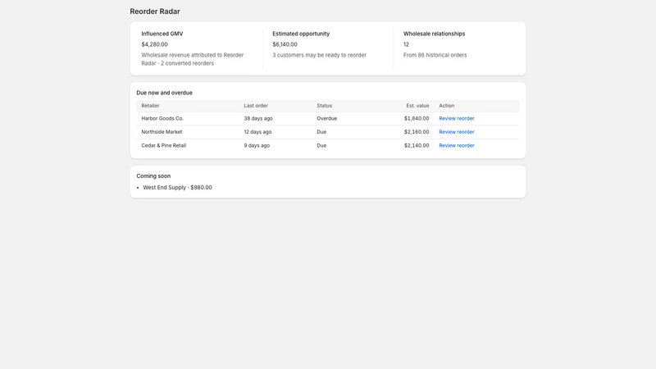Click the $2,160.00 value cell
The image size is (656, 369).
click(417, 132)
